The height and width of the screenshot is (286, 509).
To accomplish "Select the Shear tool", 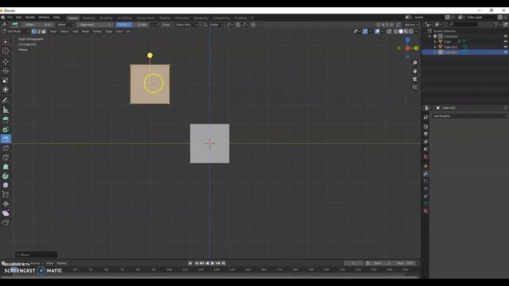I will click(6, 214).
